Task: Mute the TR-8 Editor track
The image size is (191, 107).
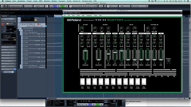Action: pos(22,24)
